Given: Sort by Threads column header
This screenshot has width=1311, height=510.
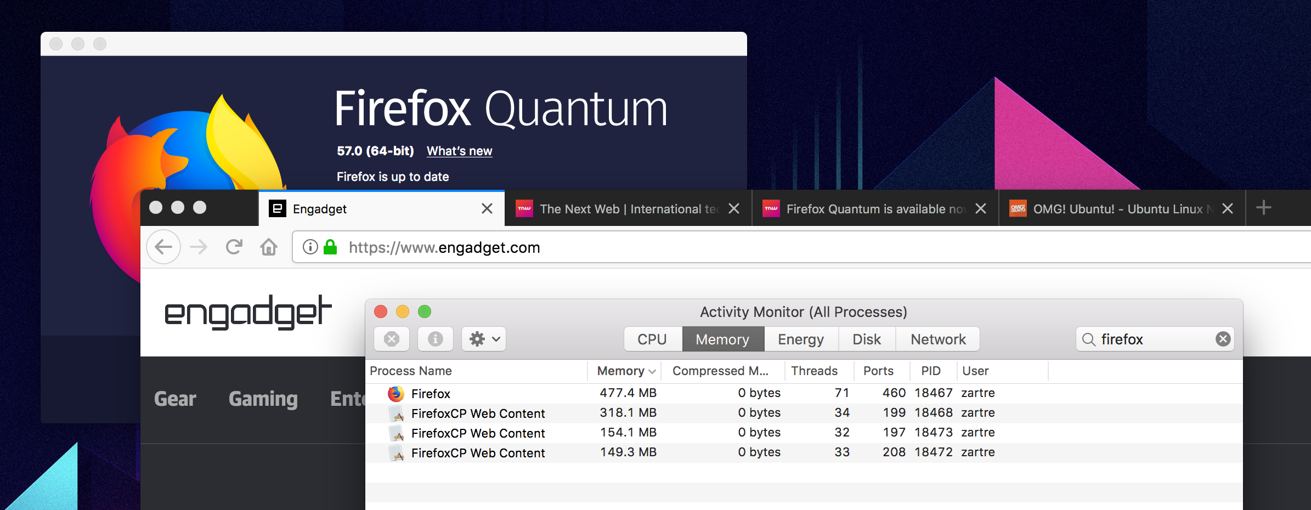Looking at the screenshot, I should point(818,371).
